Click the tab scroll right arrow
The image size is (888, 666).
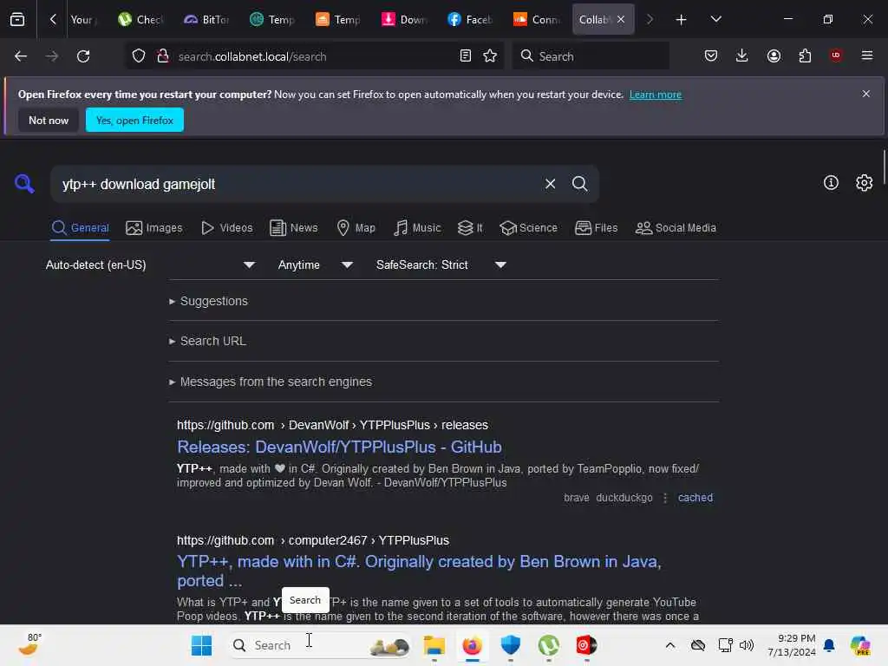650,19
